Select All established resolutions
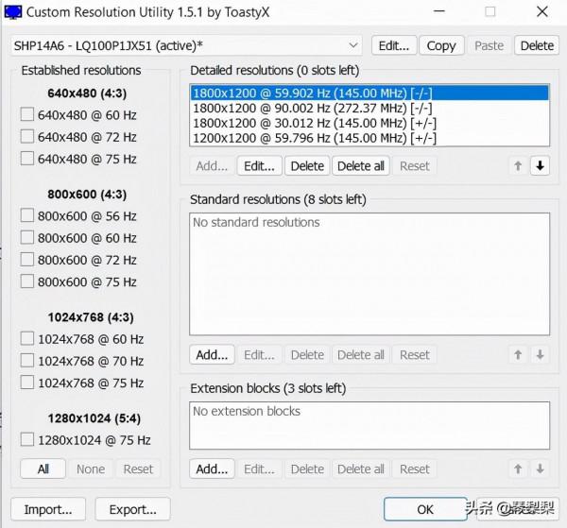The height and width of the screenshot is (528, 567). coord(43,468)
